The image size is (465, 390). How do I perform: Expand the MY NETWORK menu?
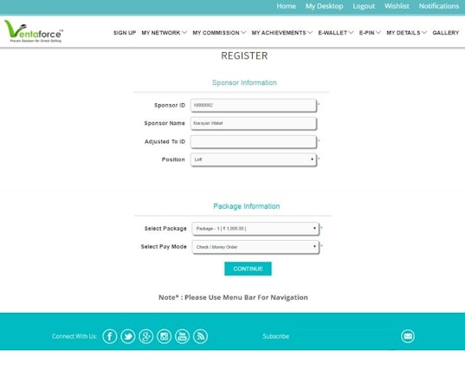[164, 33]
